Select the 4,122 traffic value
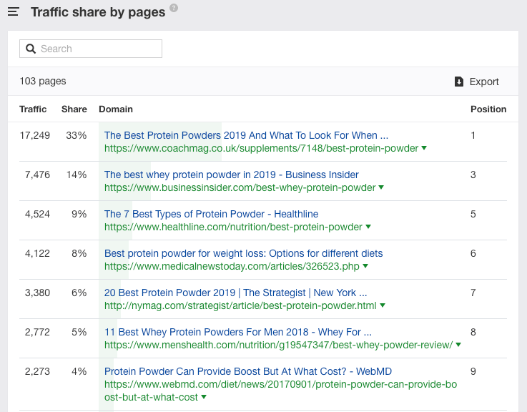The width and height of the screenshot is (527, 412). pyautogui.click(x=37, y=253)
